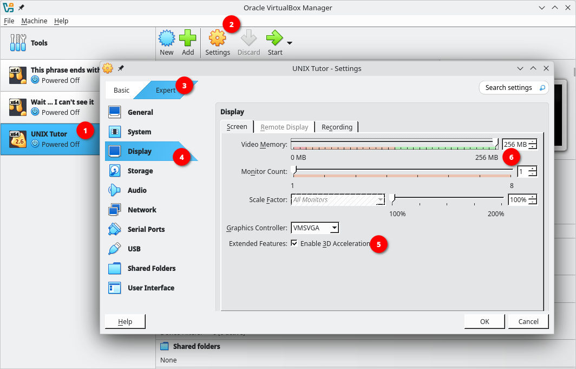The height and width of the screenshot is (369, 576).
Task: Open the File menu
Action: click(9, 21)
